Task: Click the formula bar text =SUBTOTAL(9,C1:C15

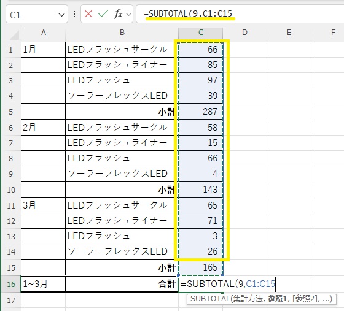Action: click(x=188, y=13)
